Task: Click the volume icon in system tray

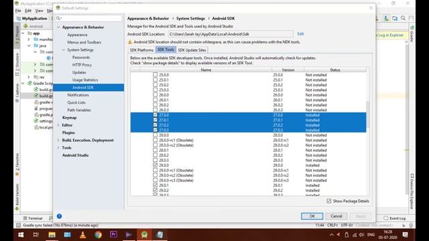Action: [x=361, y=235]
